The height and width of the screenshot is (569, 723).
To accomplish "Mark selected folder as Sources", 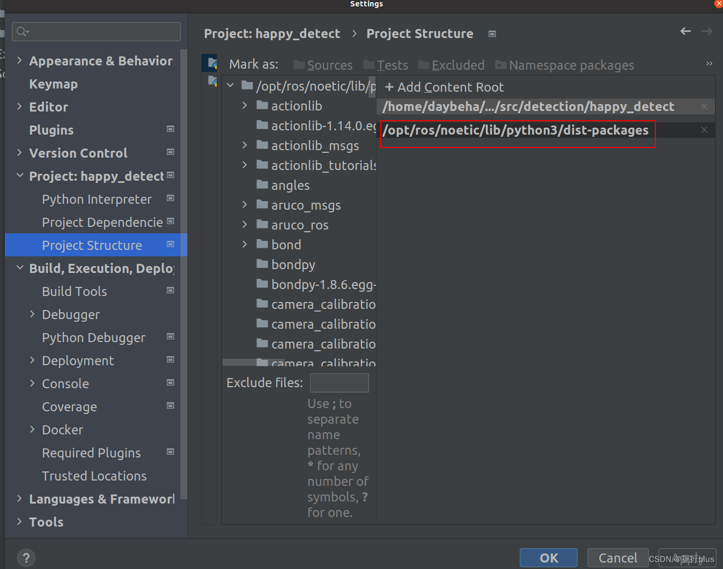I will (x=322, y=65).
